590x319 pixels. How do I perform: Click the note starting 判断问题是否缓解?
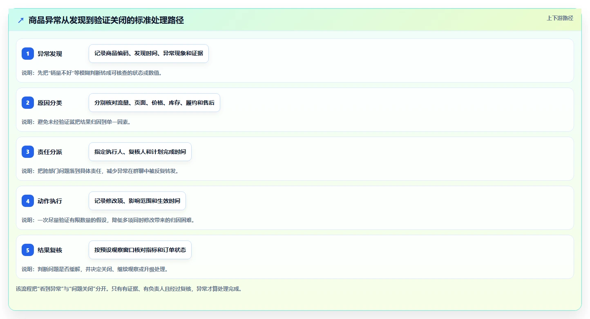pos(95,269)
